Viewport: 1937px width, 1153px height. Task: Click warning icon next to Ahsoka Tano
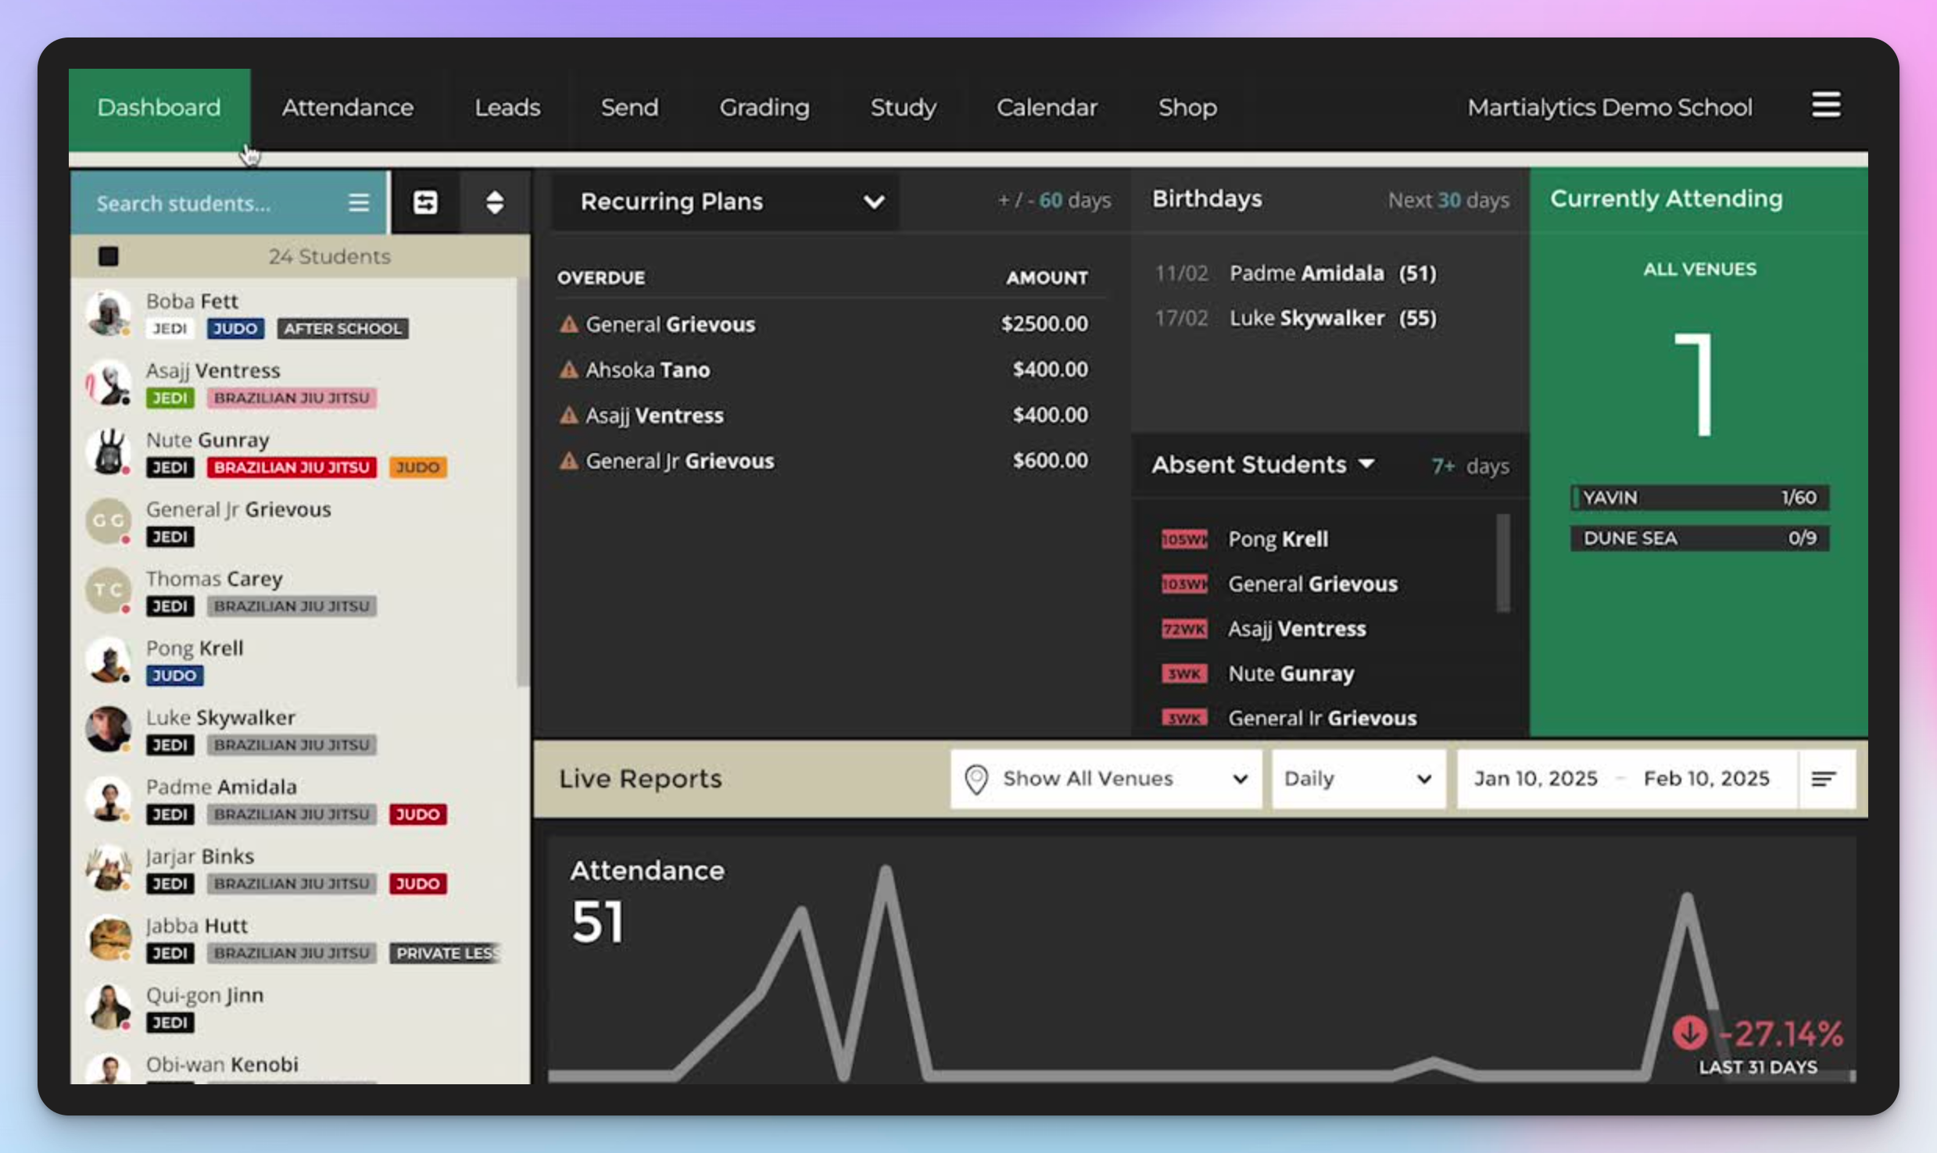click(569, 369)
